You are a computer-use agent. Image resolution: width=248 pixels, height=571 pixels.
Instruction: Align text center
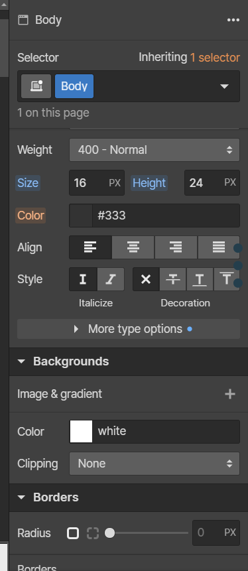(133, 247)
